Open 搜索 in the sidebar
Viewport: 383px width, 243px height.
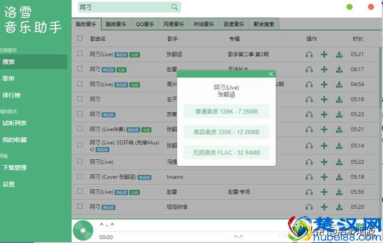coord(34,62)
